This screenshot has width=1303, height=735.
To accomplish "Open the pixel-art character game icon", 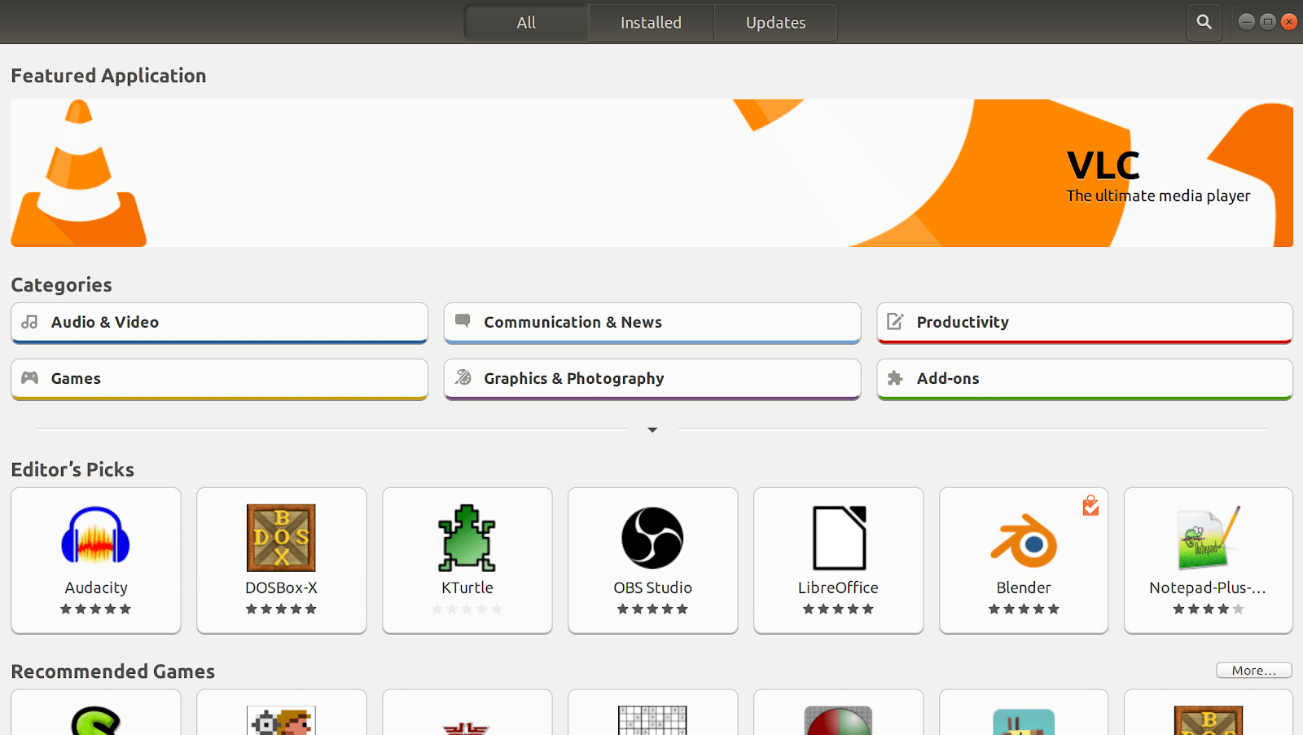I will [x=281, y=720].
